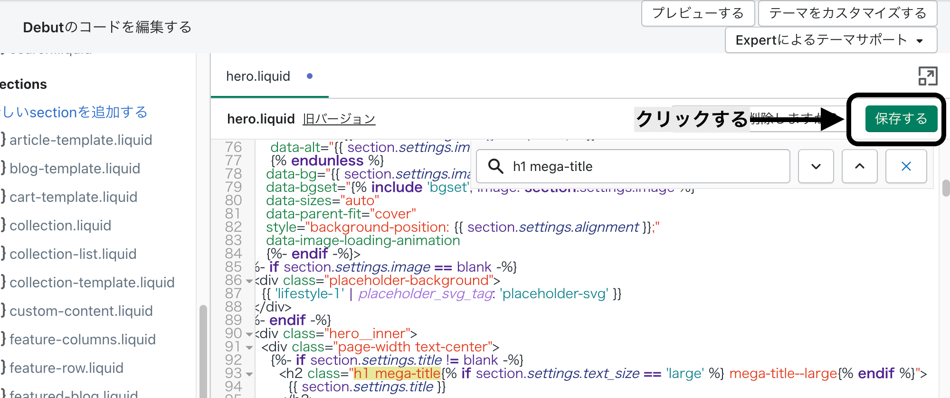Click data-parent-fit="cover" on line 81
This screenshot has width=950, height=398.
point(341,214)
